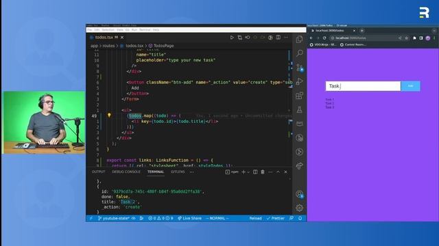Show more panel tabs ellipsis after GITLENS
The height and width of the screenshot is (246, 439).
(192, 172)
